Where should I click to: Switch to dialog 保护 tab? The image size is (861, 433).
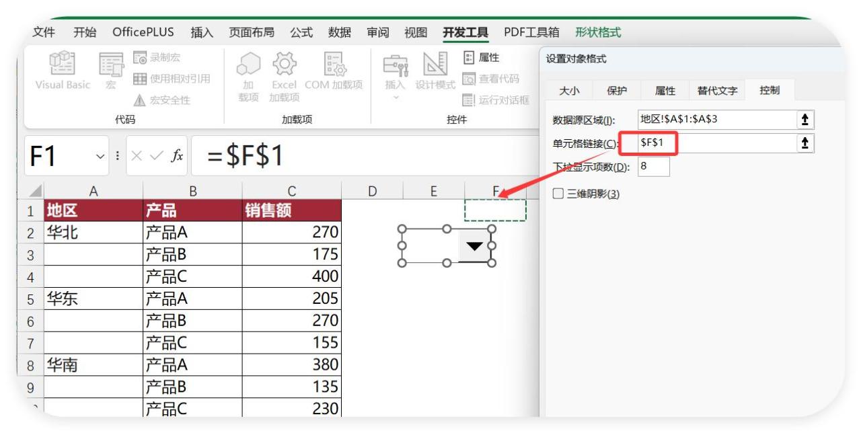point(617,91)
